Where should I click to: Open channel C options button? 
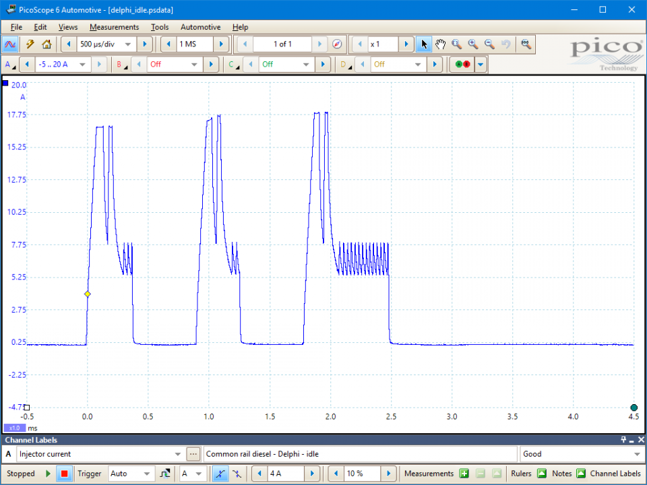click(234, 65)
